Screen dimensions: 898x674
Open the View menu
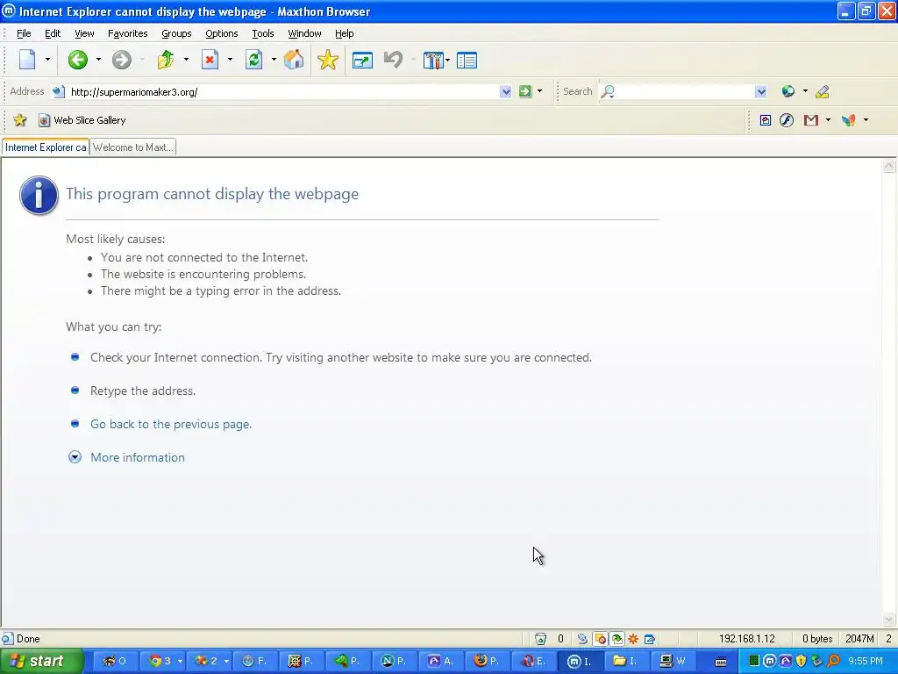pos(84,33)
